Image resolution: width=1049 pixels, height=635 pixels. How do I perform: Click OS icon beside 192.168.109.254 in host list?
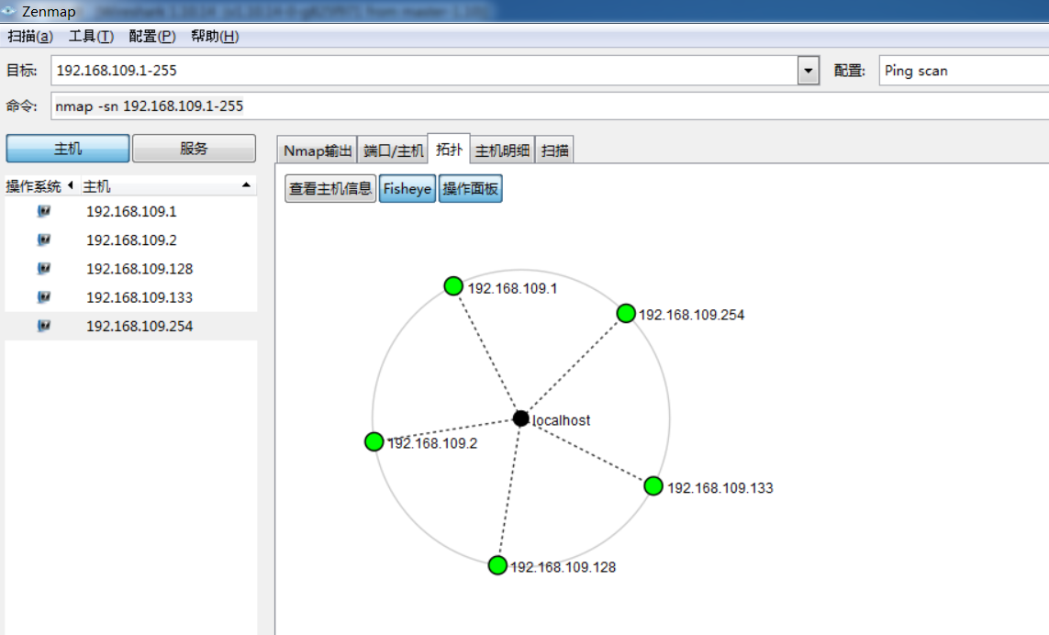(x=44, y=326)
